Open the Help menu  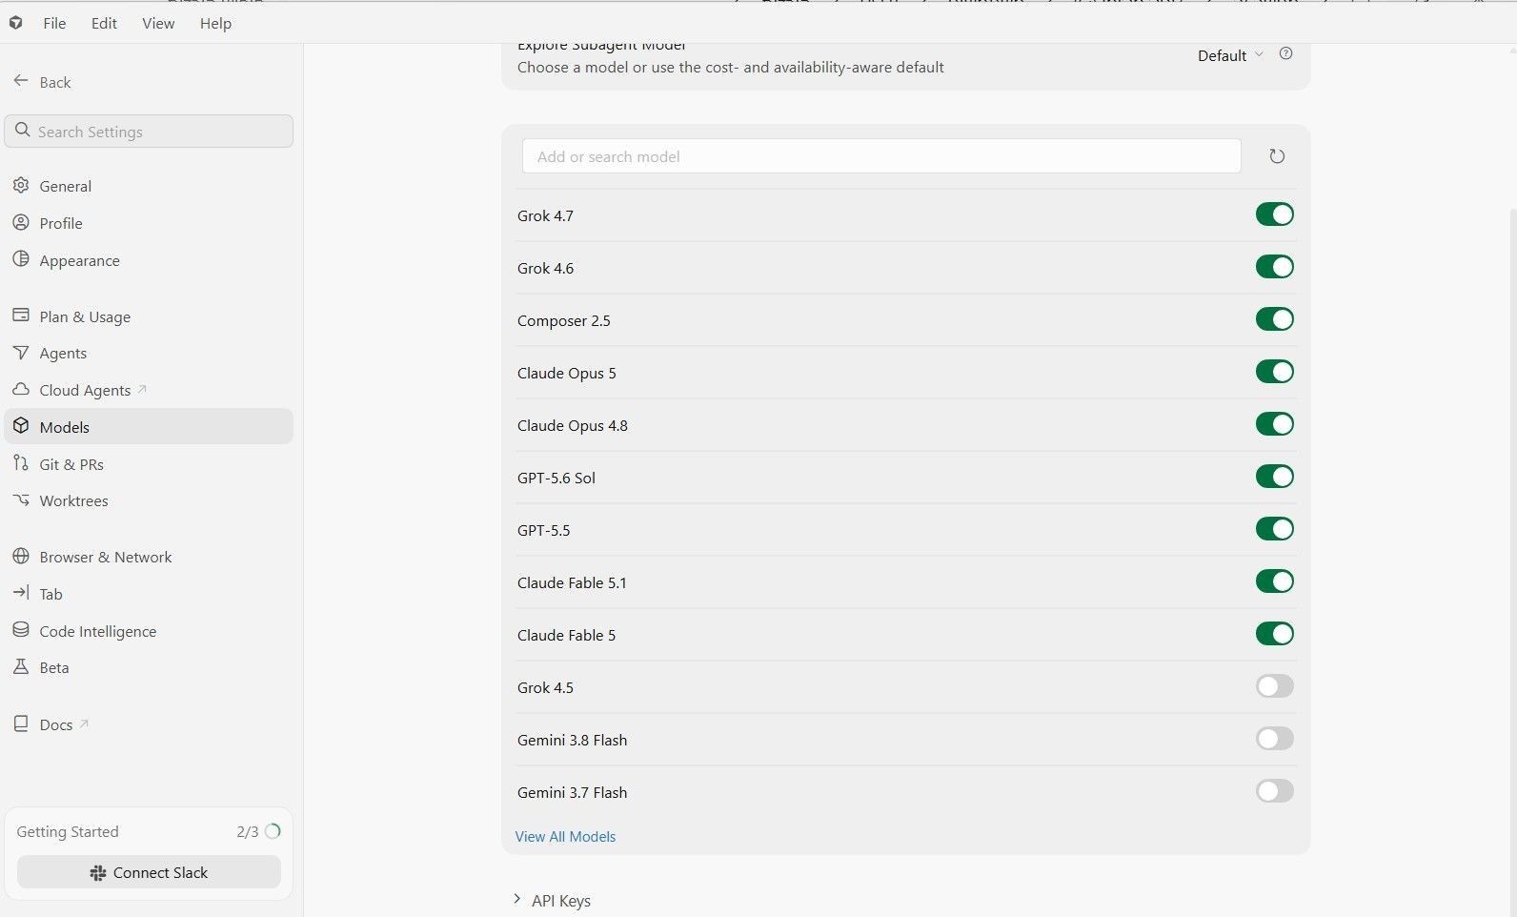coord(215,23)
